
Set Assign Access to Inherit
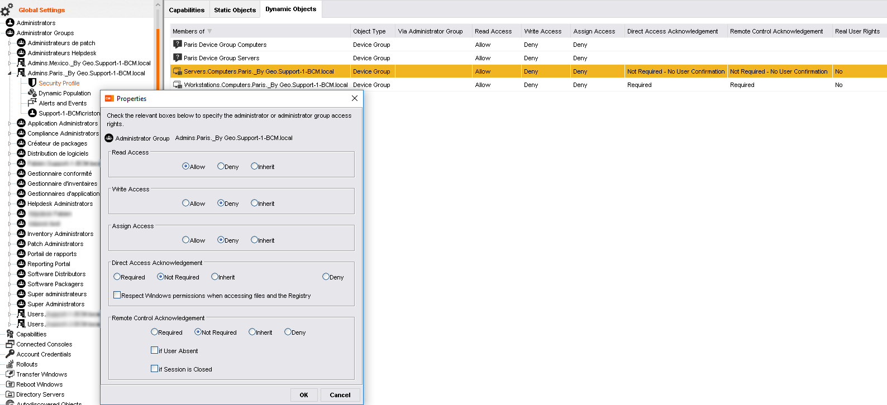click(254, 240)
